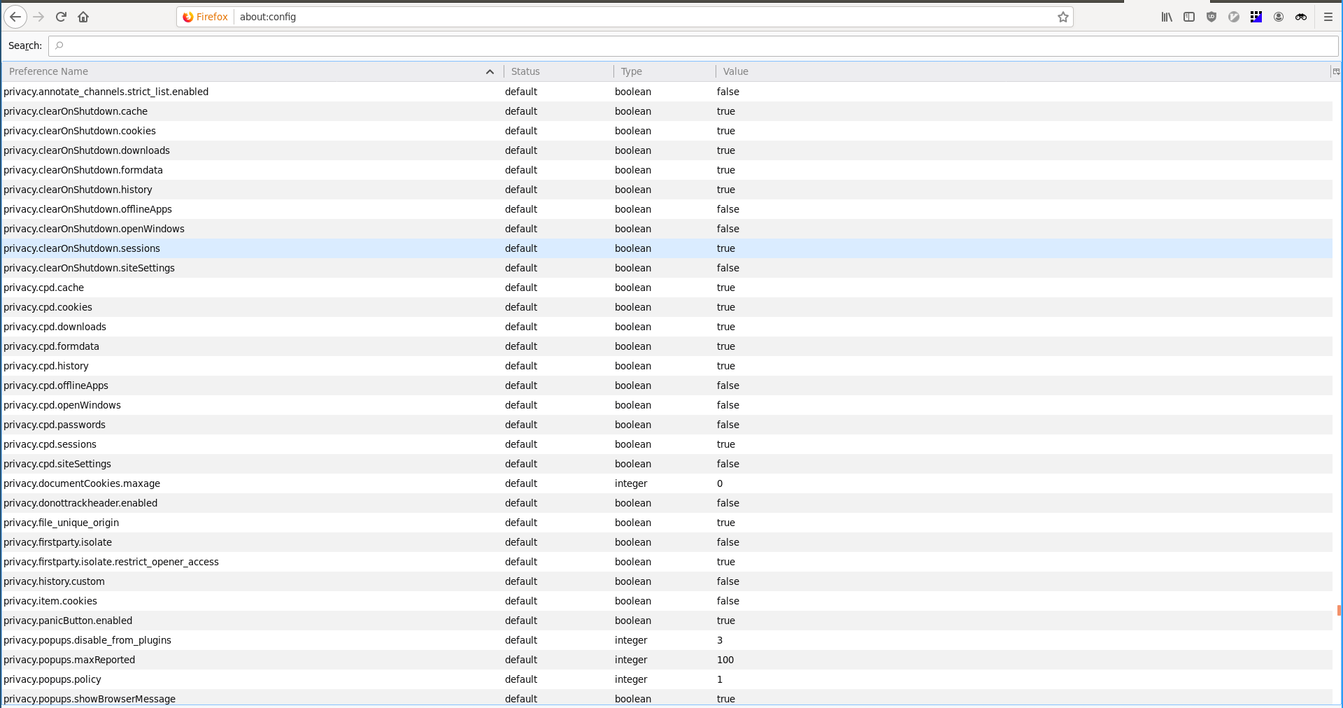Show the sidebars panel

(x=1189, y=17)
